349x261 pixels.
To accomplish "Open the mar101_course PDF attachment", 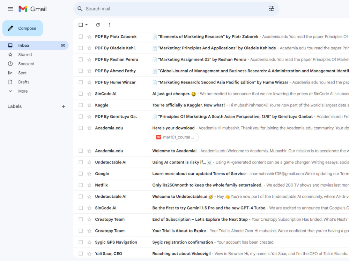I will tap(176, 137).
